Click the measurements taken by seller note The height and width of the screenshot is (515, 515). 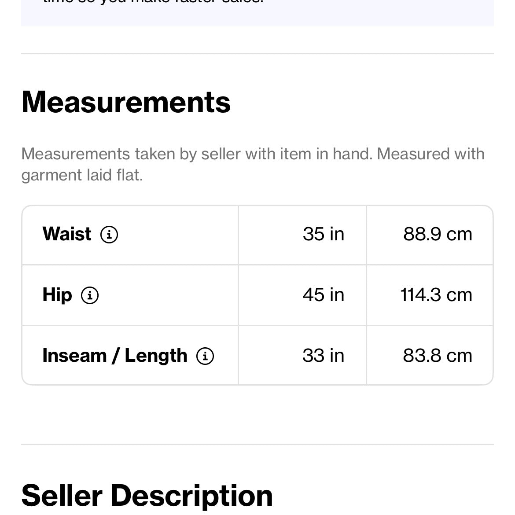point(253,154)
